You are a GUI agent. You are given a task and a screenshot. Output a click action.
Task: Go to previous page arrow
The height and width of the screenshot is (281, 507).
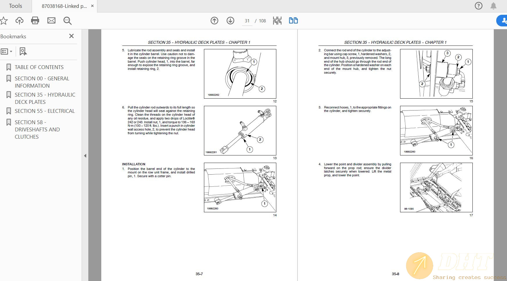point(214,21)
